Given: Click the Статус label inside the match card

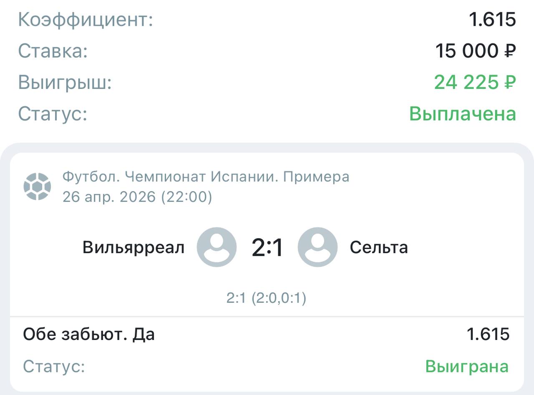Looking at the screenshot, I should (54, 367).
